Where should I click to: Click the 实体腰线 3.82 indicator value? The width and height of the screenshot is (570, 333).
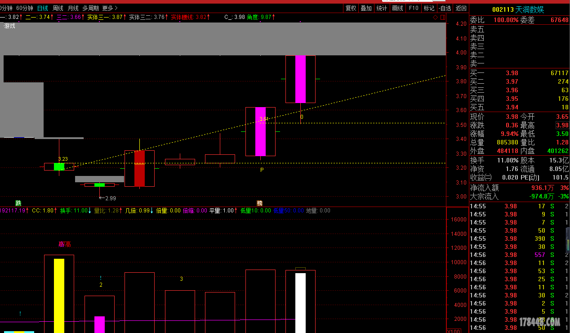point(191,17)
